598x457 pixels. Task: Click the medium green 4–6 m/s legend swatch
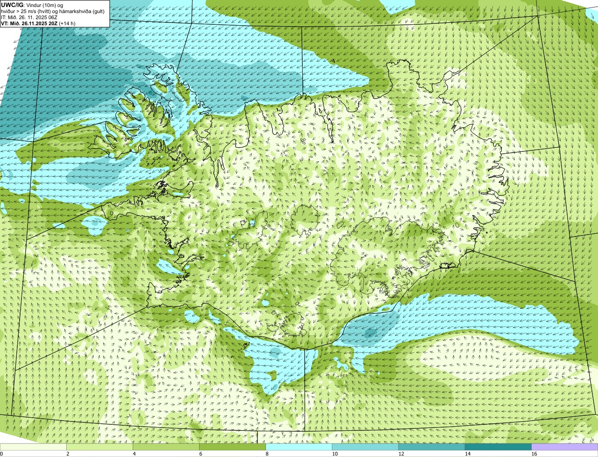coord(166,447)
